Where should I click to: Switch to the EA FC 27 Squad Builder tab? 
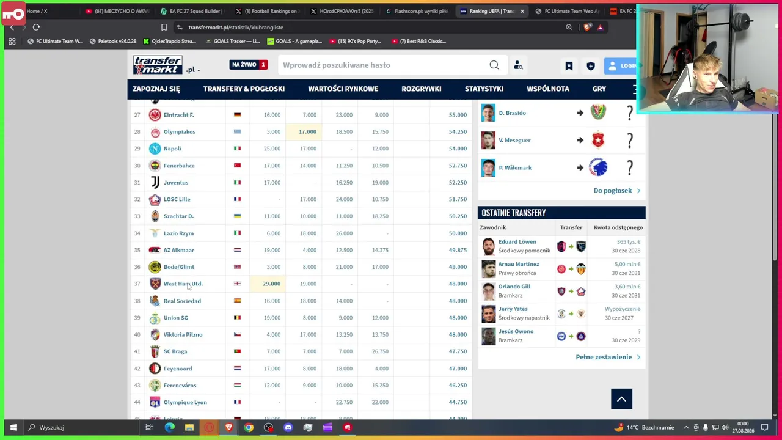tap(192, 11)
